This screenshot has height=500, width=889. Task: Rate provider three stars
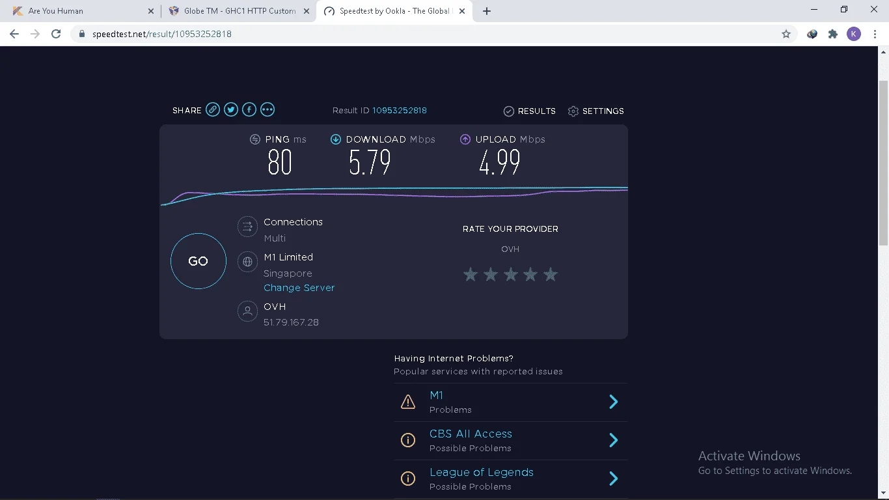[x=511, y=274]
